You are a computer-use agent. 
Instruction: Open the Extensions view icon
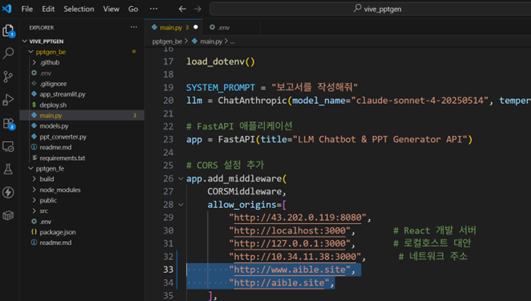[x=8, y=124]
